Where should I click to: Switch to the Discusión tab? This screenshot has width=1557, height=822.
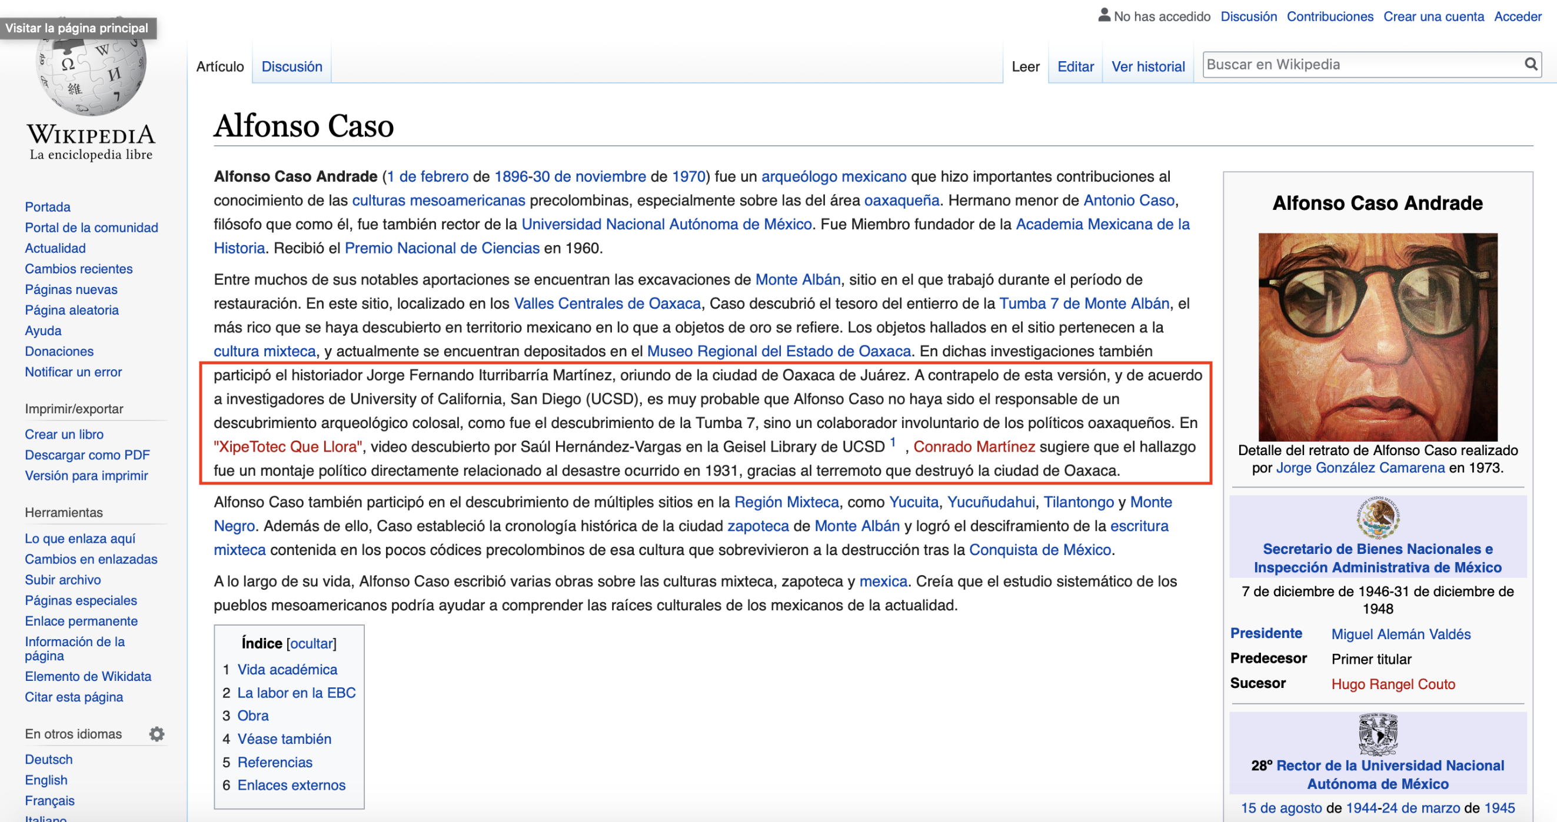click(x=291, y=66)
